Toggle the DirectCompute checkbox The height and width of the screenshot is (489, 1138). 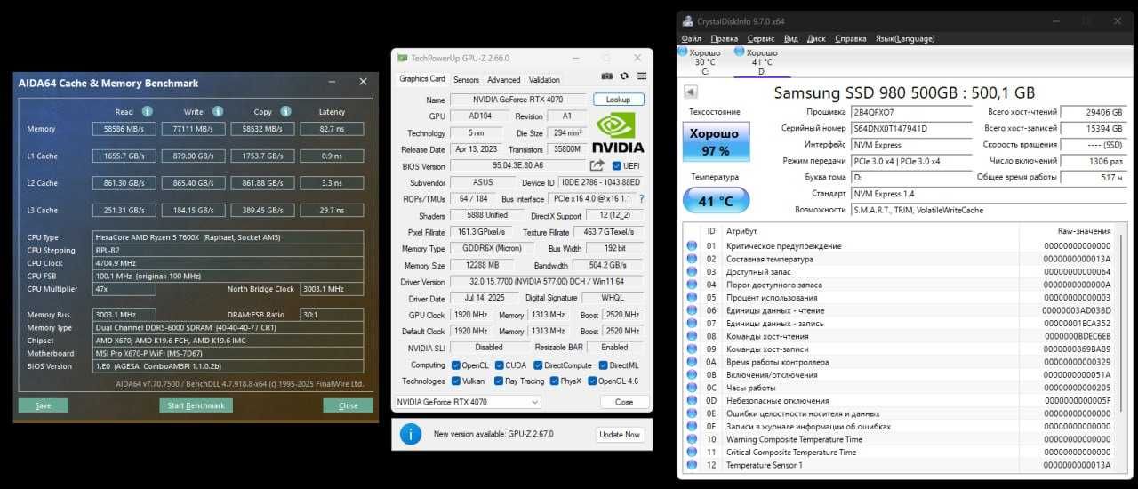coord(538,365)
